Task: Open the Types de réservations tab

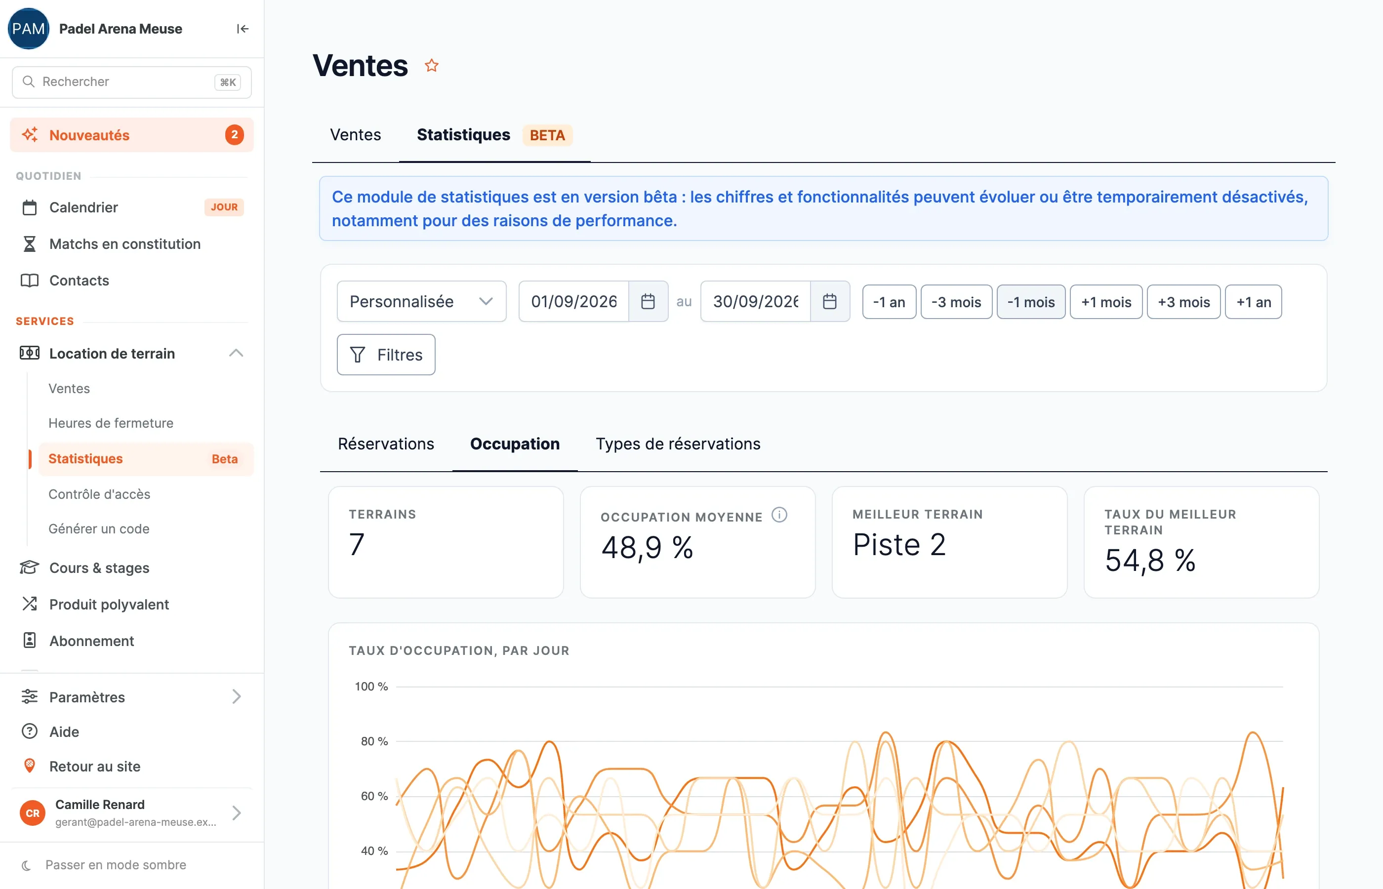Action: tap(678, 444)
